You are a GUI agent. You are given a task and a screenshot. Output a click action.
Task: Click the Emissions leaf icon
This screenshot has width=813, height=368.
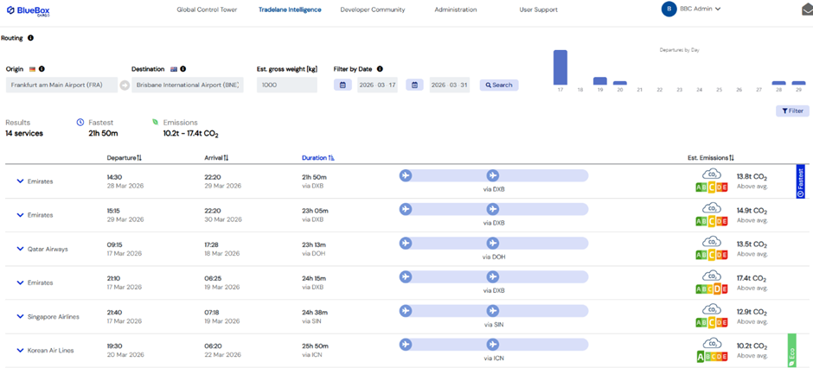tap(155, 123)
